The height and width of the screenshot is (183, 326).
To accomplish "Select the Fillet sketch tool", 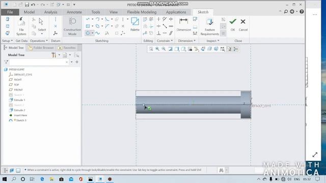I will [107, 19].
